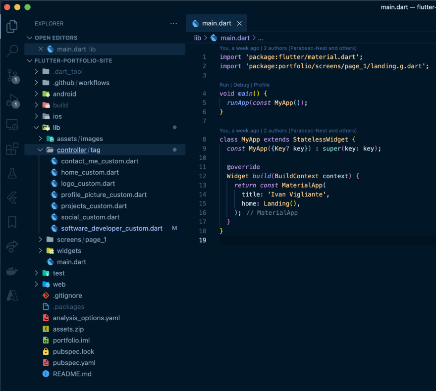Open modified software_developer_custom.dart file
This screenshot has height=391, width=436.
point(111,229)
